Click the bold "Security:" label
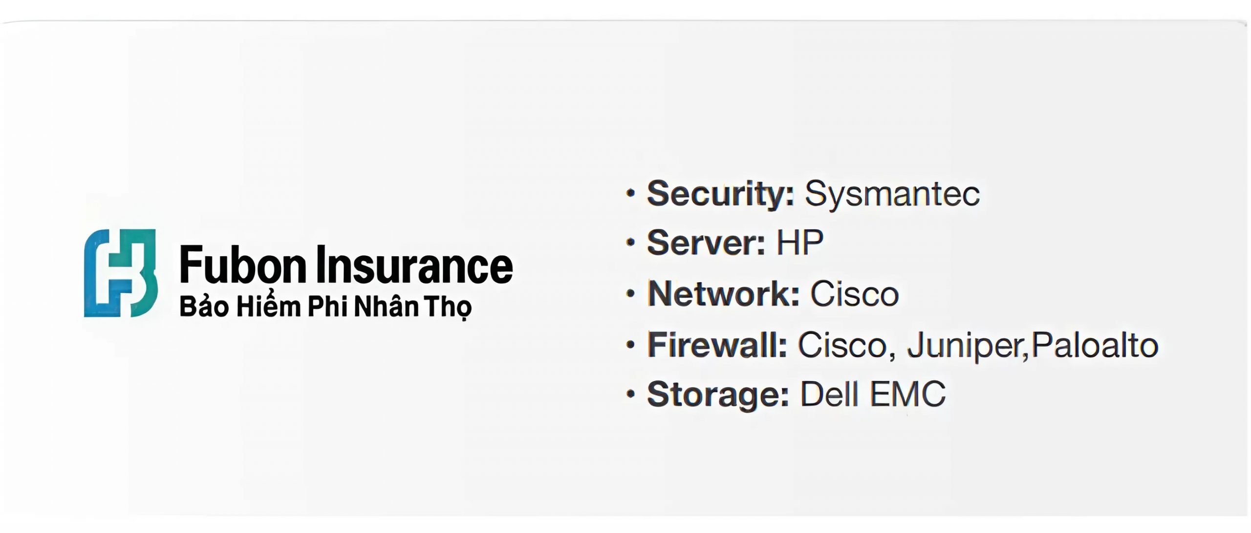The image size is (1251, 533). [720, 194]
